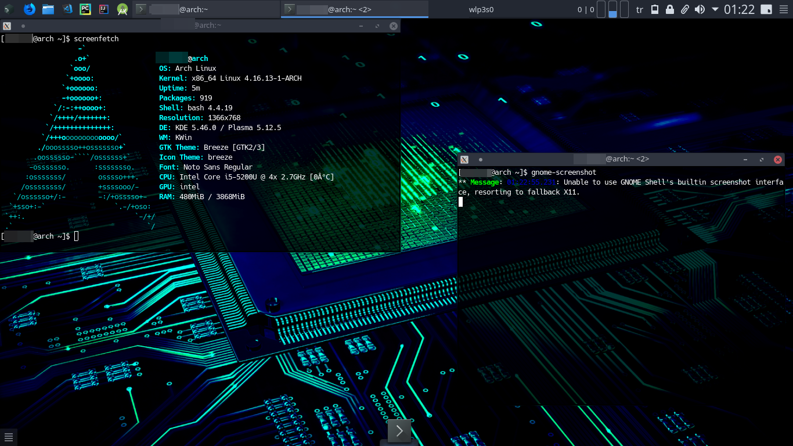Open the 01:22 clock calendar

[x=740, y=9]
